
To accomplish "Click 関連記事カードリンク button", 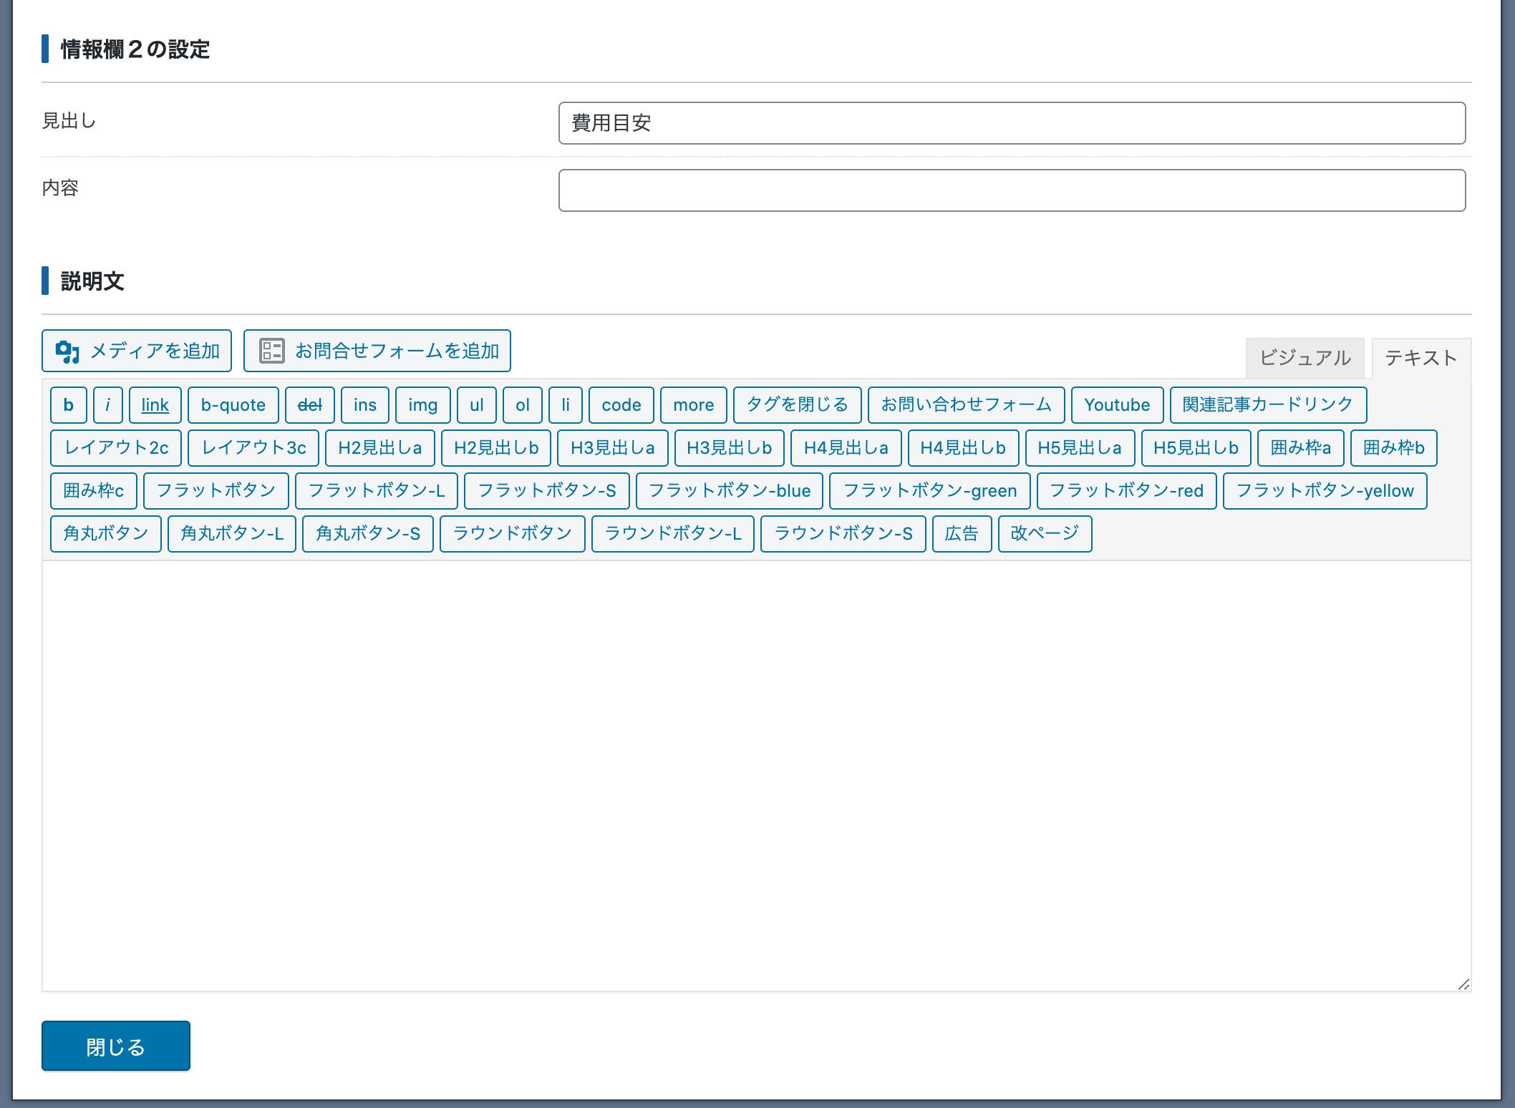I will 1269,405.
